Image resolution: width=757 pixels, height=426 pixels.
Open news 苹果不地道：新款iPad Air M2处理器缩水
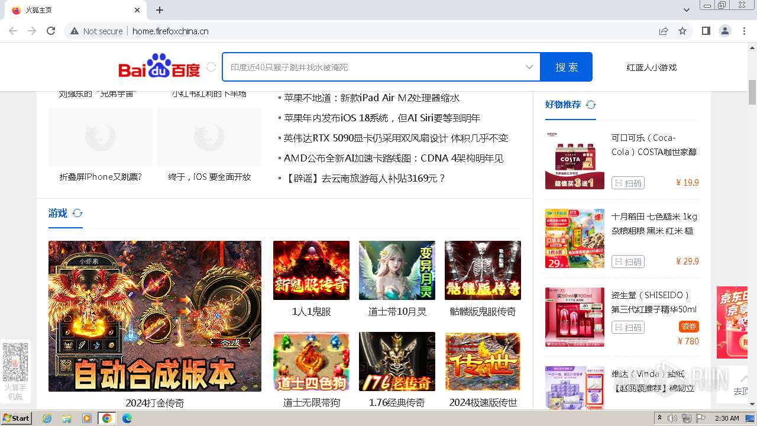click(x=371, y=98)
